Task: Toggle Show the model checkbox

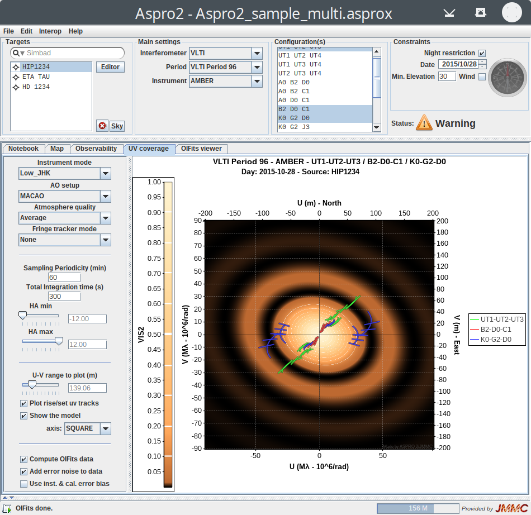Action: pos(23,416)
